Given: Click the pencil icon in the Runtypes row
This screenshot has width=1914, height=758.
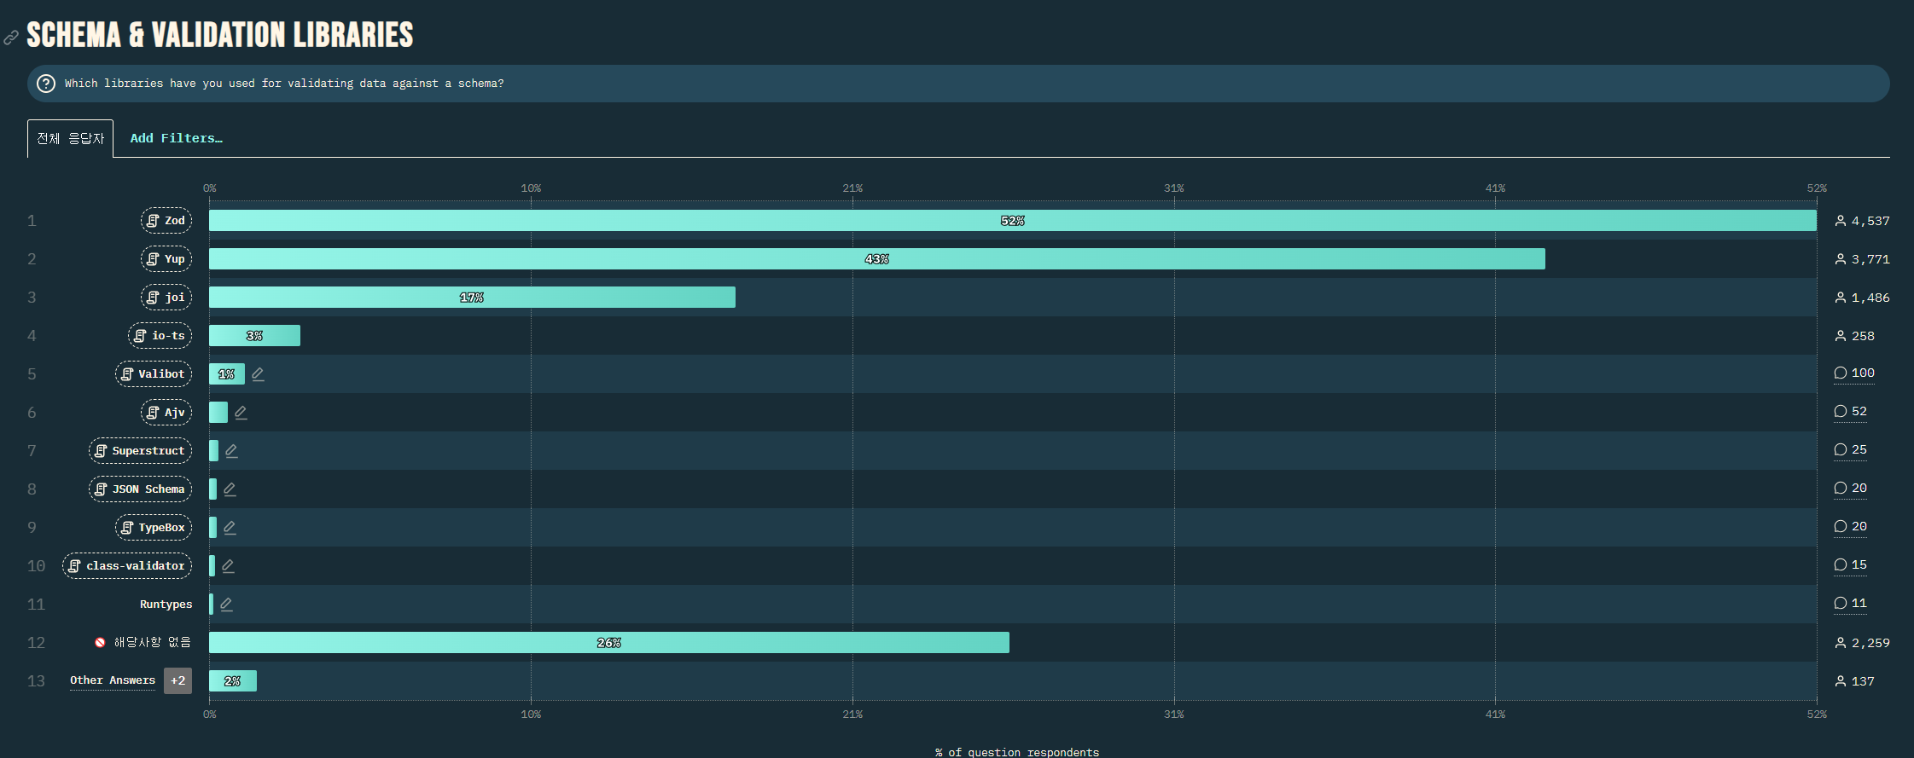Looking at the screenshot, I should pos(226,605).
